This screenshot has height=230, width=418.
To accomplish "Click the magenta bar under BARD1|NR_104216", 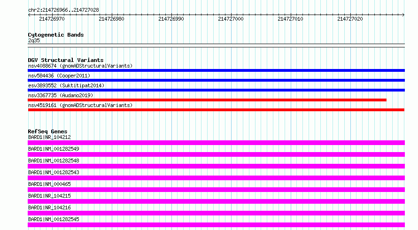I will 216,213.
